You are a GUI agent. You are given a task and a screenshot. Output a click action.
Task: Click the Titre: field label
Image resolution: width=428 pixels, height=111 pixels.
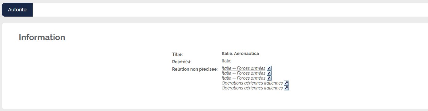pyautogui.click(x=177, y=54)
